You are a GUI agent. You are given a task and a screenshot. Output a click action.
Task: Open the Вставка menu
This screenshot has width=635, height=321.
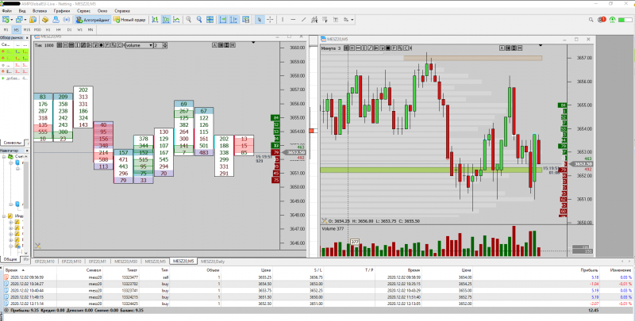(39, 11)
